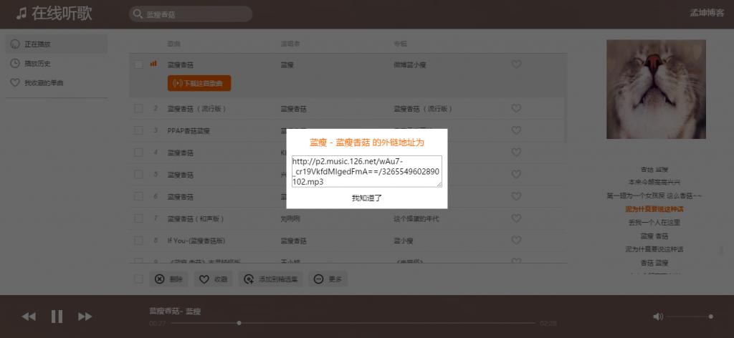734x338 pixels.
Task: Toggle the select-all checkbox beside 删除
Action: pos(138,279)
